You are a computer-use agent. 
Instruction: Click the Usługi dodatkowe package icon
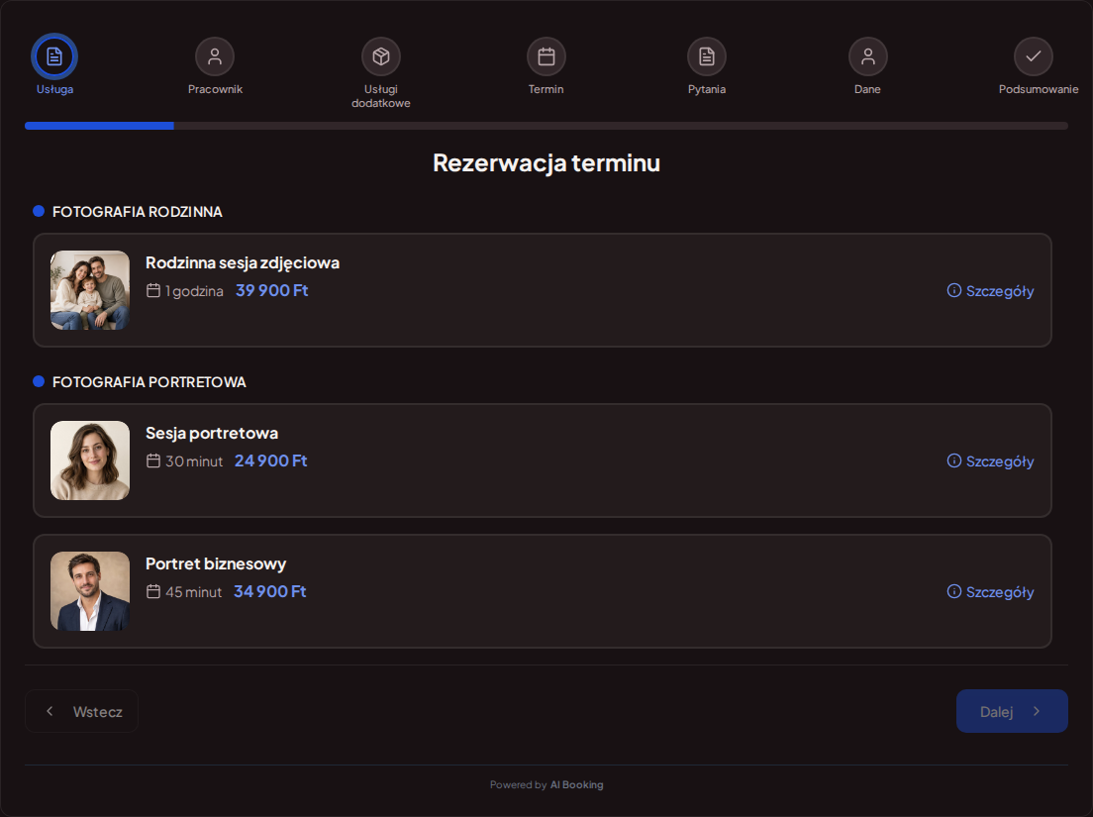click(x=380, y=56)
